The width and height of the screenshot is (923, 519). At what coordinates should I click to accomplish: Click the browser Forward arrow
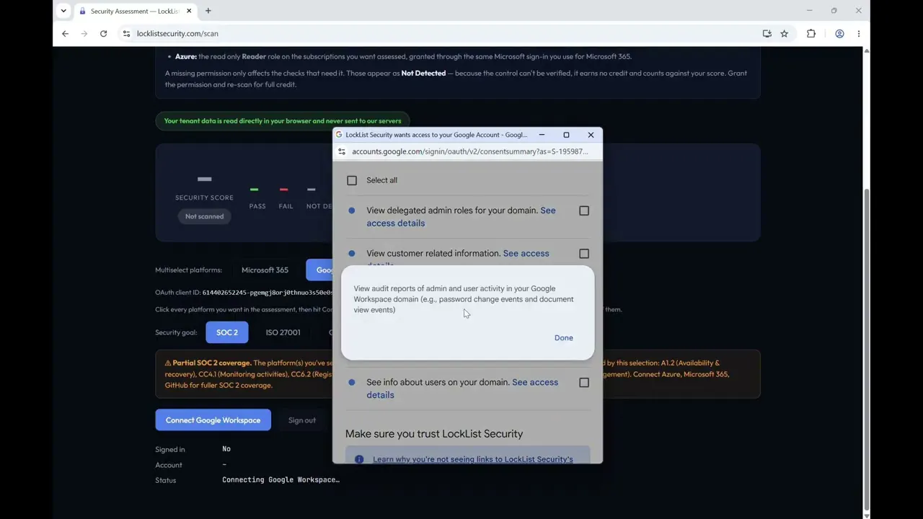[x=84, y=34]
